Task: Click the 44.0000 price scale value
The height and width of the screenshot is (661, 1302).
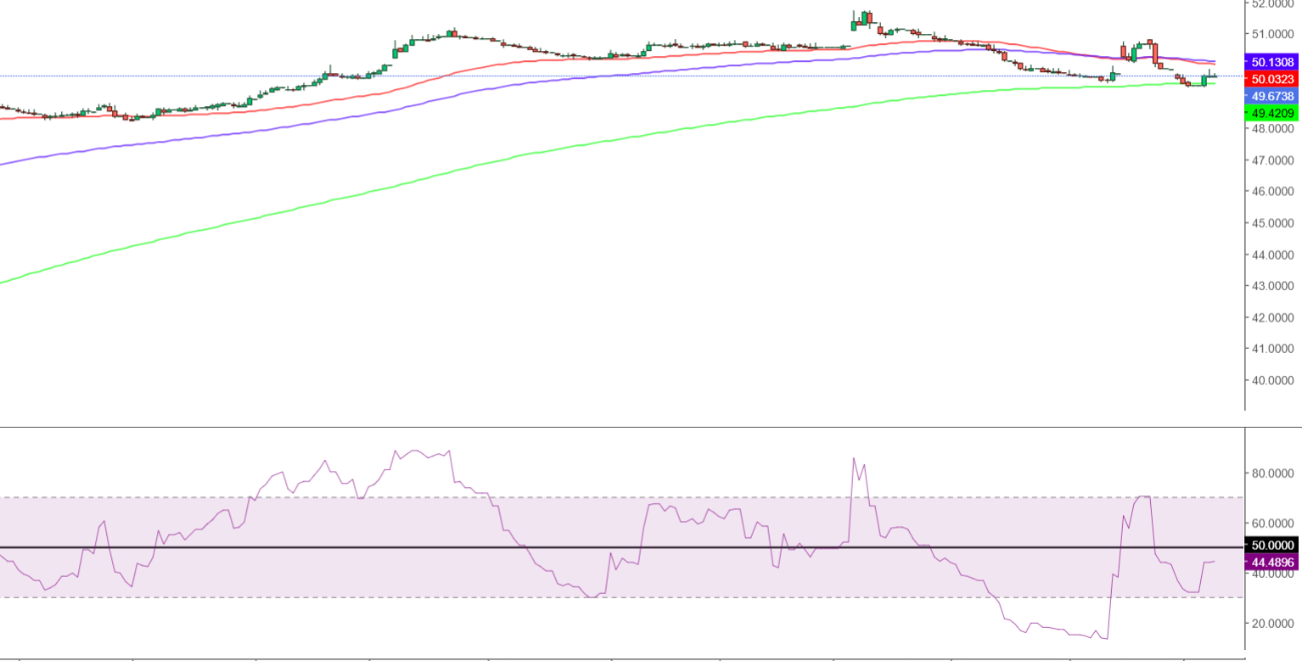Action: coord(1273,255)
